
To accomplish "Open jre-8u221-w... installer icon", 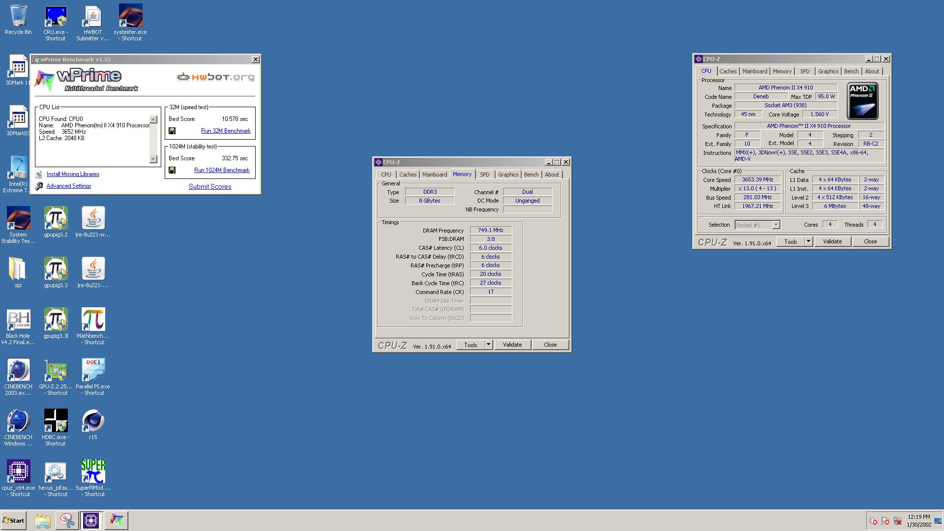I will point(93,222).
